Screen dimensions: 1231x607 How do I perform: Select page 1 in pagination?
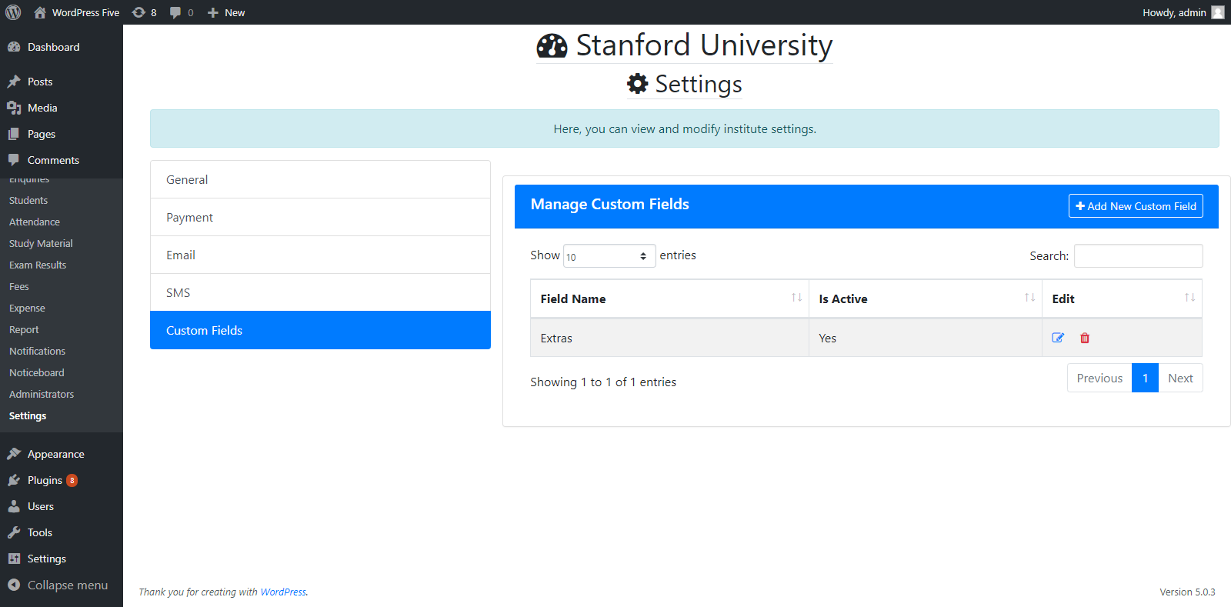pyautogui.click(x=1145, y=378)
